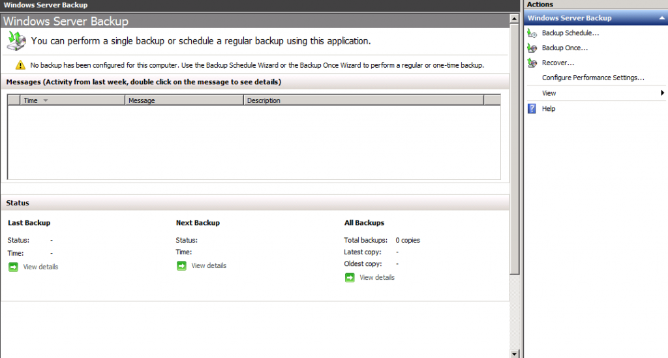Click the All Backups heading

pos(364,223)
